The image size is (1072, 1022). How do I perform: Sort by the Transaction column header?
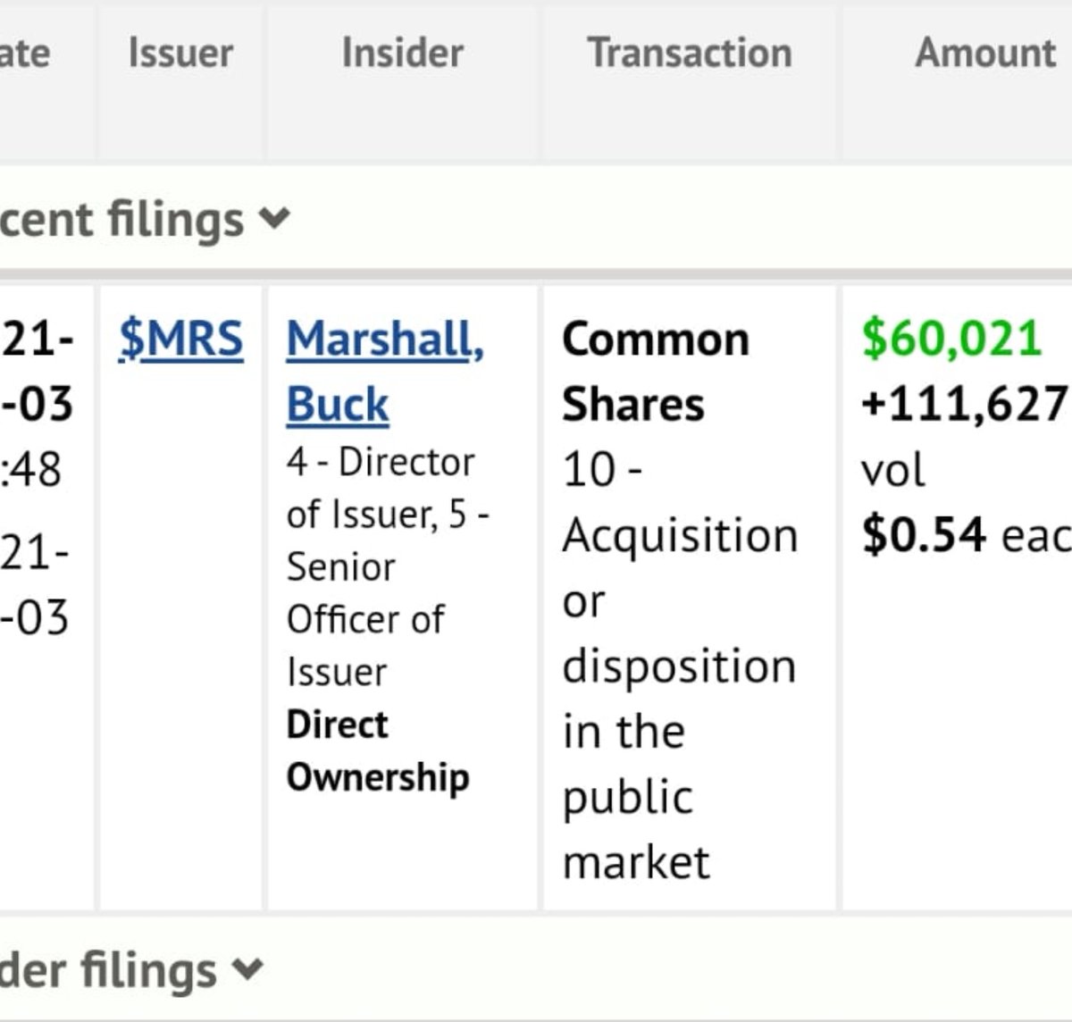690,53
